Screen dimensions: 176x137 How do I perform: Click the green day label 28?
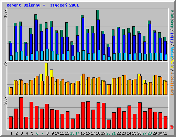pyautogui.click(x=150, y=133)
